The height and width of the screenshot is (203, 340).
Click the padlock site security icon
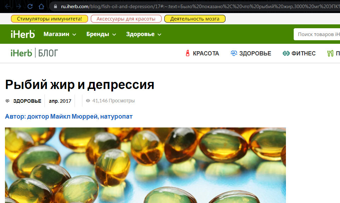pyautogui.click(x=55, y=6)
